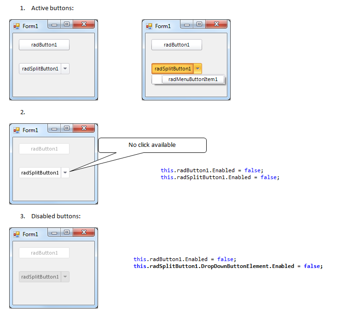
Task: Click the No click available callout
Action: 152,145
